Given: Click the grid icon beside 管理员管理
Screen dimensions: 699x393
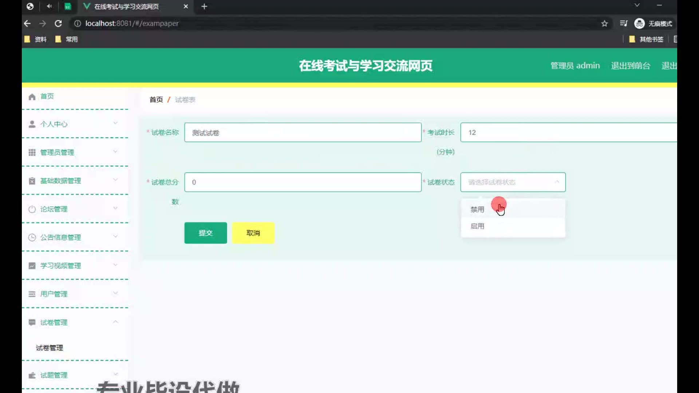Looking at the screenshot, I should coord(32,152).
